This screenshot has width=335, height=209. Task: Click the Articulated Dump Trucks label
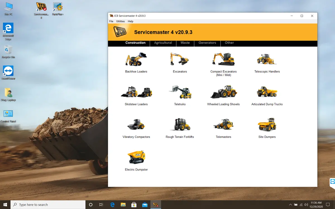pyautogui.click(x=267, y=104)
